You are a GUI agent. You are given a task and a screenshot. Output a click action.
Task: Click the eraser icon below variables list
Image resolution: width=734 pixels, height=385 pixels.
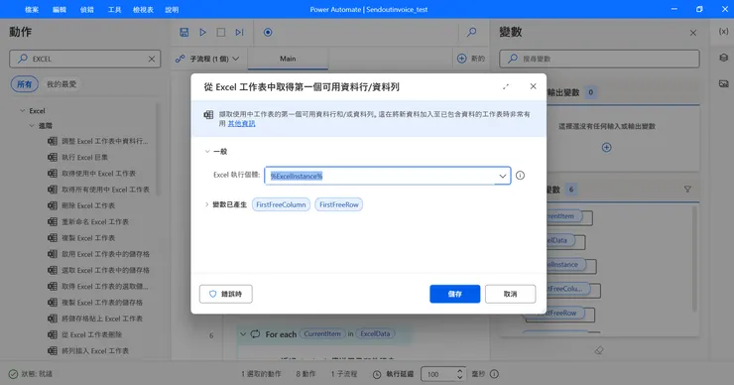coord(599,350)
